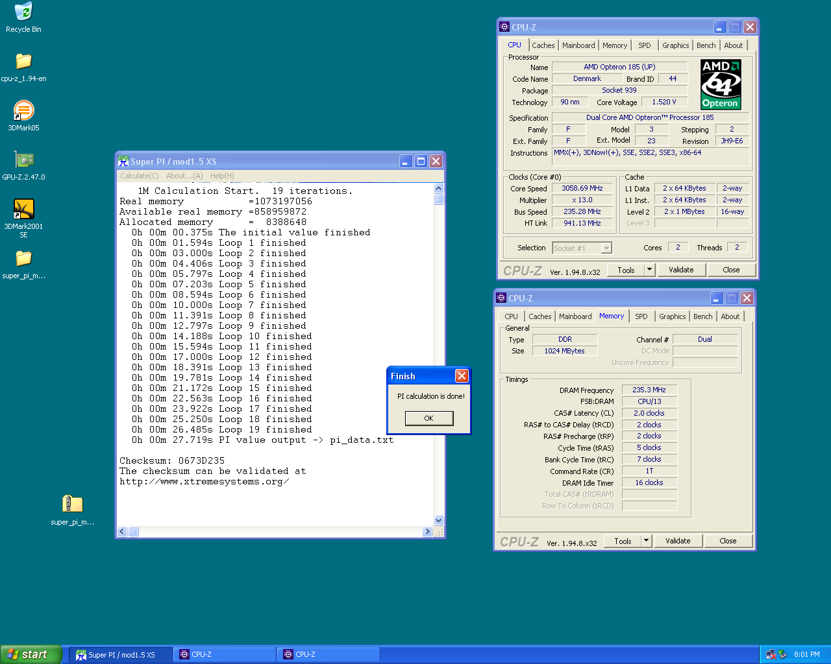
Task: Click Tools button in top CPU-Z
Action: point(626,270)
